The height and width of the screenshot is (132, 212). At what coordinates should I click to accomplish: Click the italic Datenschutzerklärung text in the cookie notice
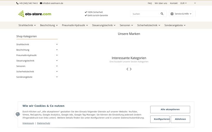[132, 118]
